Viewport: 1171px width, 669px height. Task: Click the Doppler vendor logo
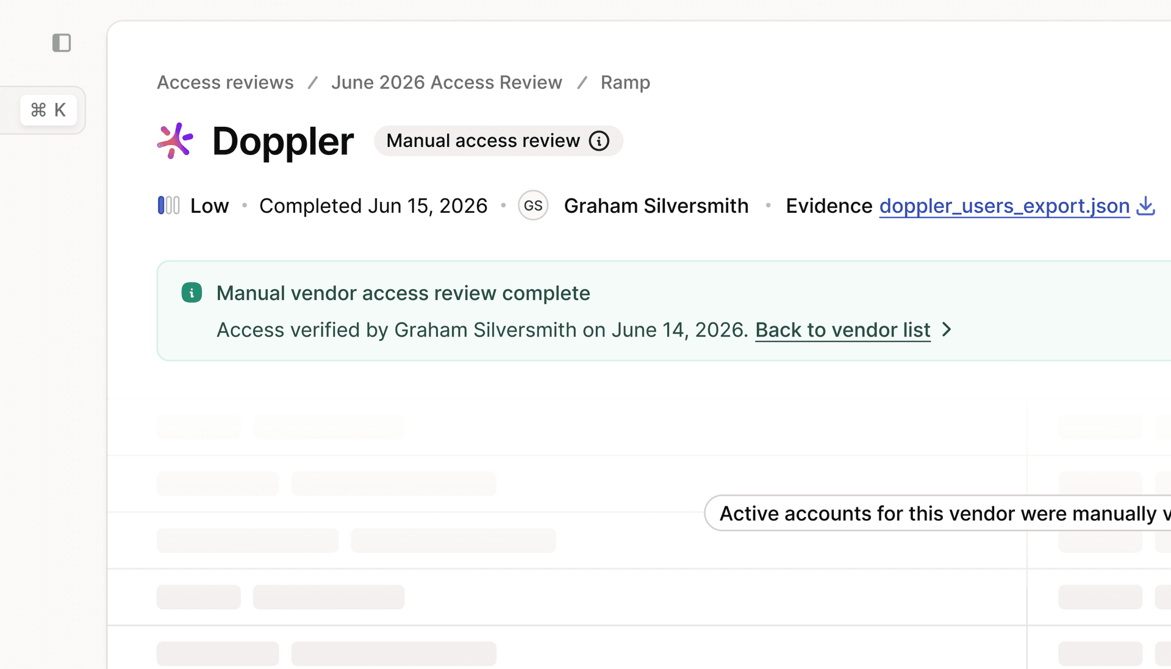(x=175, y=141)
